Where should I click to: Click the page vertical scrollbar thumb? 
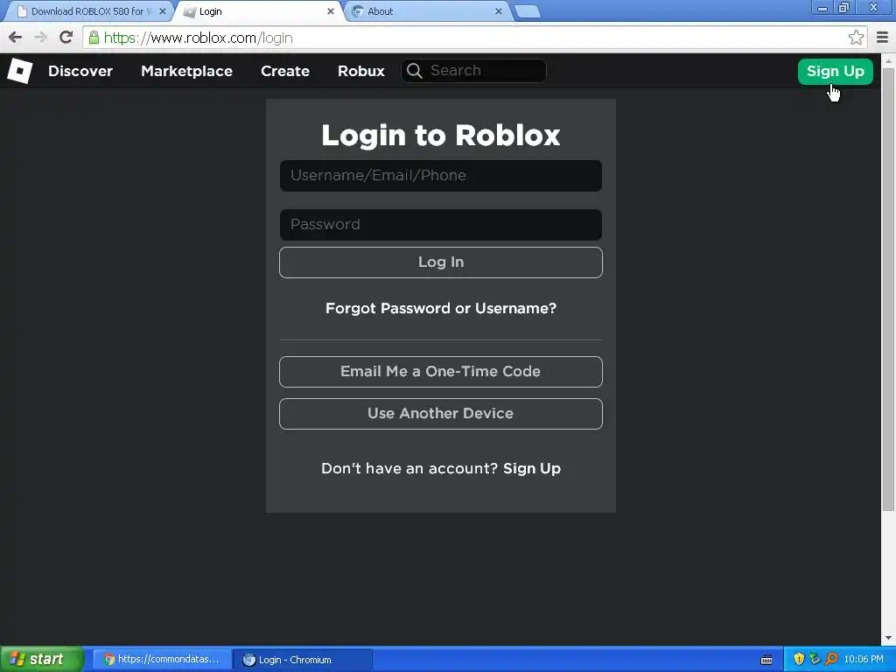coord(888,289)
